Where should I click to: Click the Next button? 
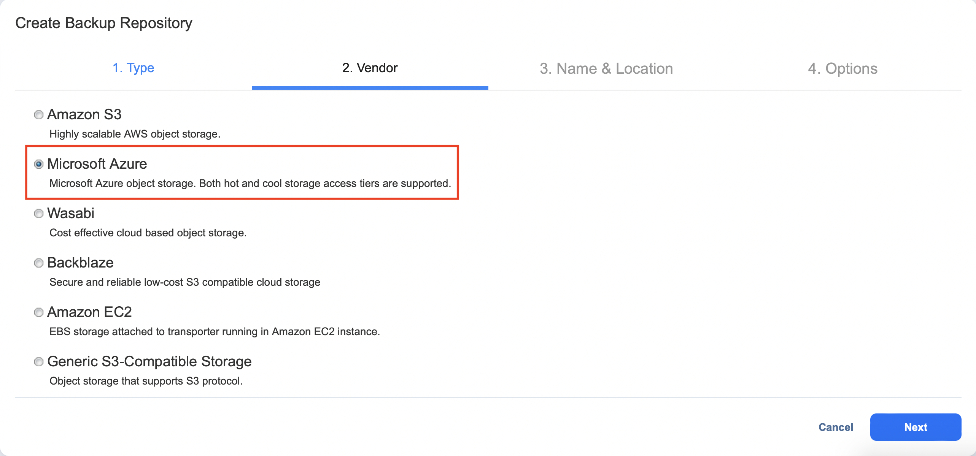click(x=916, y=427)
